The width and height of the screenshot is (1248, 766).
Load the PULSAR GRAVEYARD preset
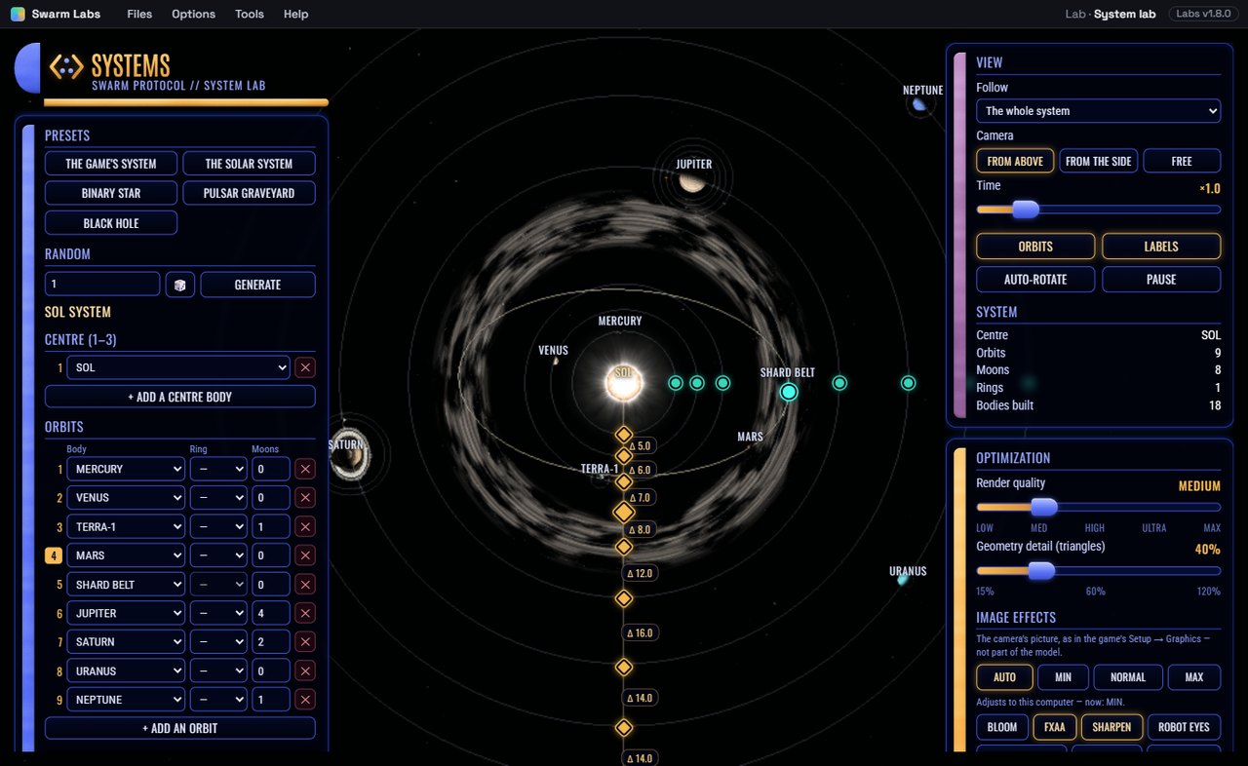[249, 193]
